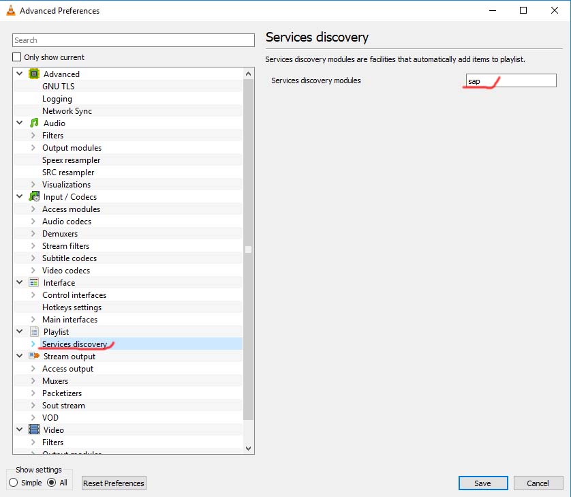Open Logging settings
571x497 pixels.
57,99
